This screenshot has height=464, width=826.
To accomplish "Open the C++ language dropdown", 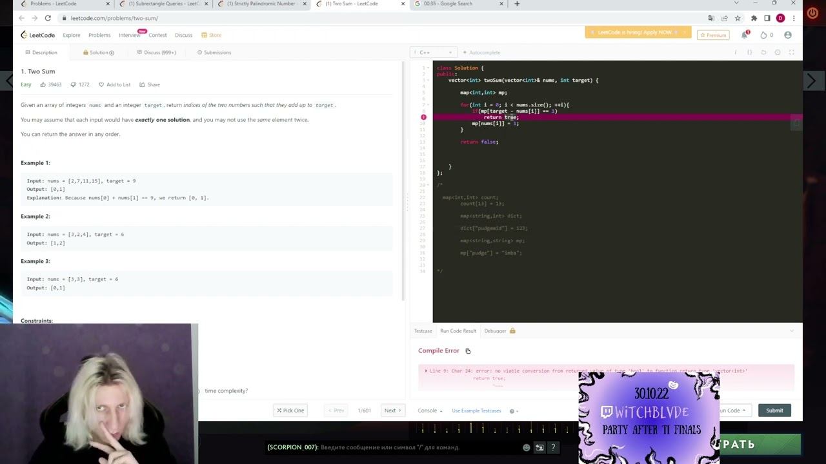I will [x=434, y=52].
